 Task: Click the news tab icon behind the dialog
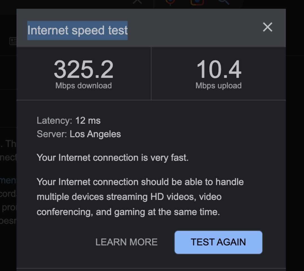click(x=13, y=41)
